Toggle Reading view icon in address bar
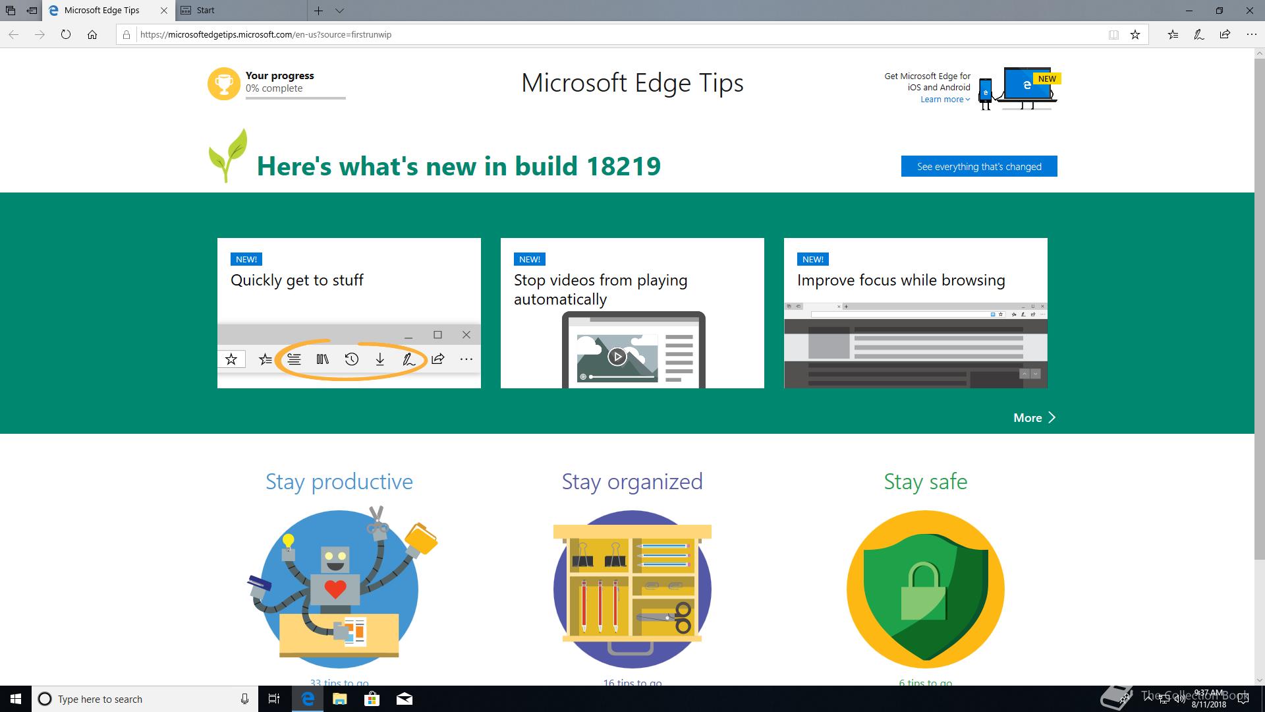1265x712 pixels. [1113, 35]
